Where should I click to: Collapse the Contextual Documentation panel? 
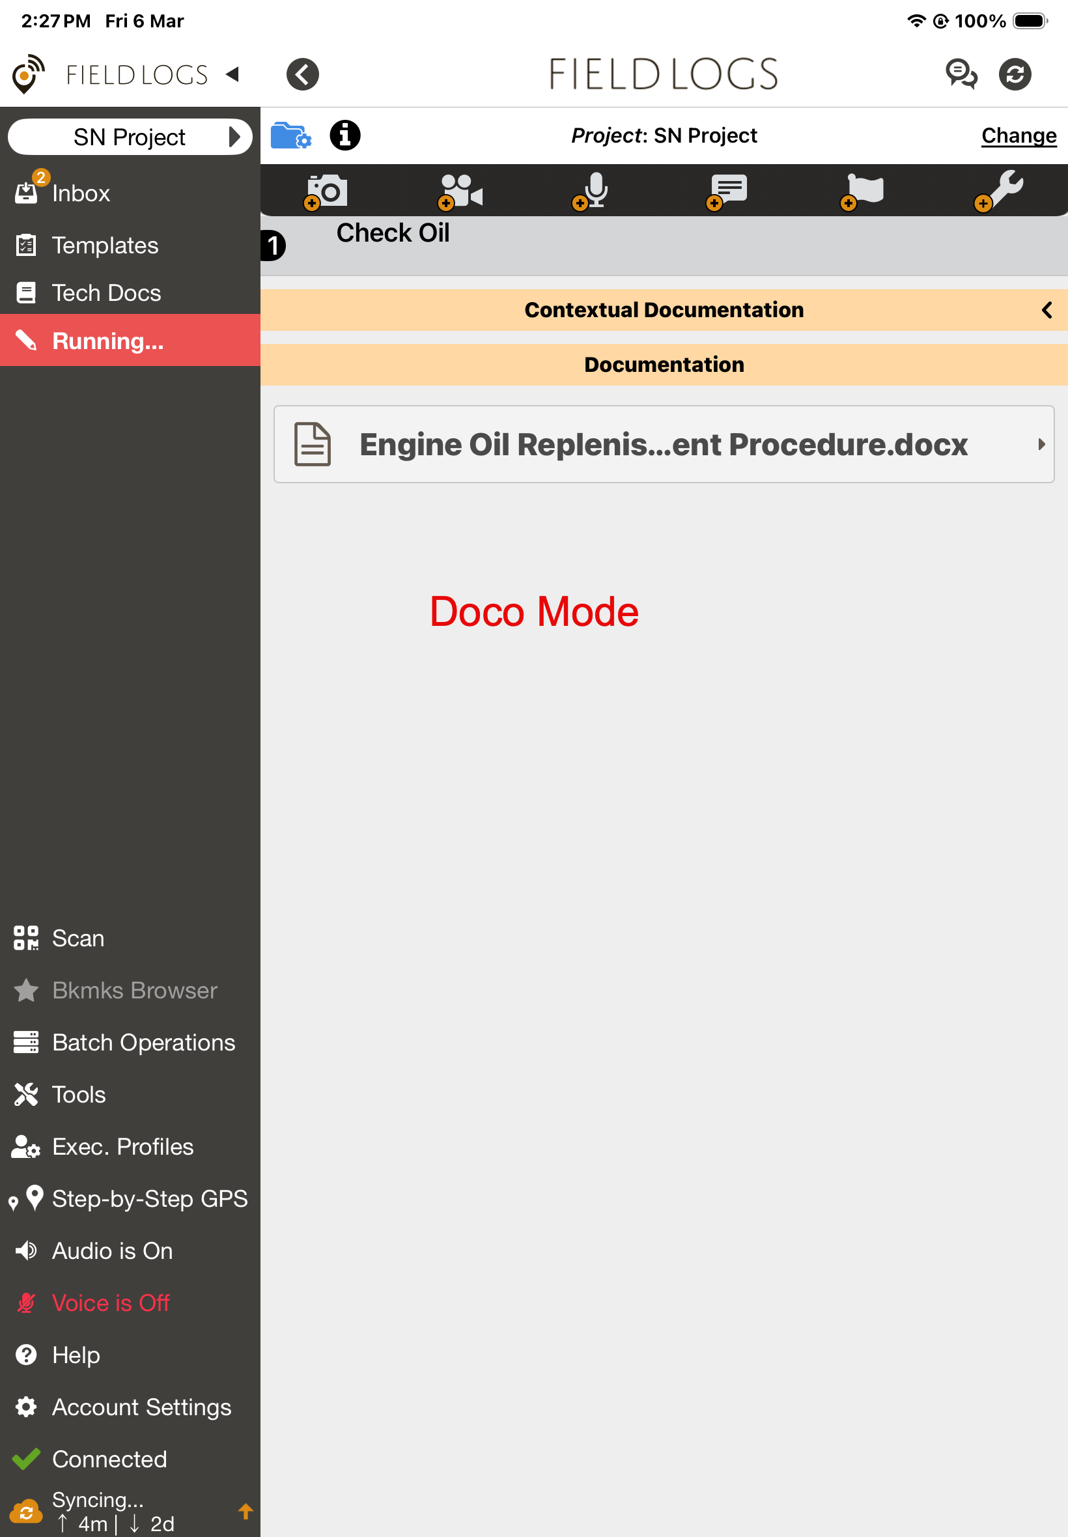pyautogui.click(x=1046, y=310)
